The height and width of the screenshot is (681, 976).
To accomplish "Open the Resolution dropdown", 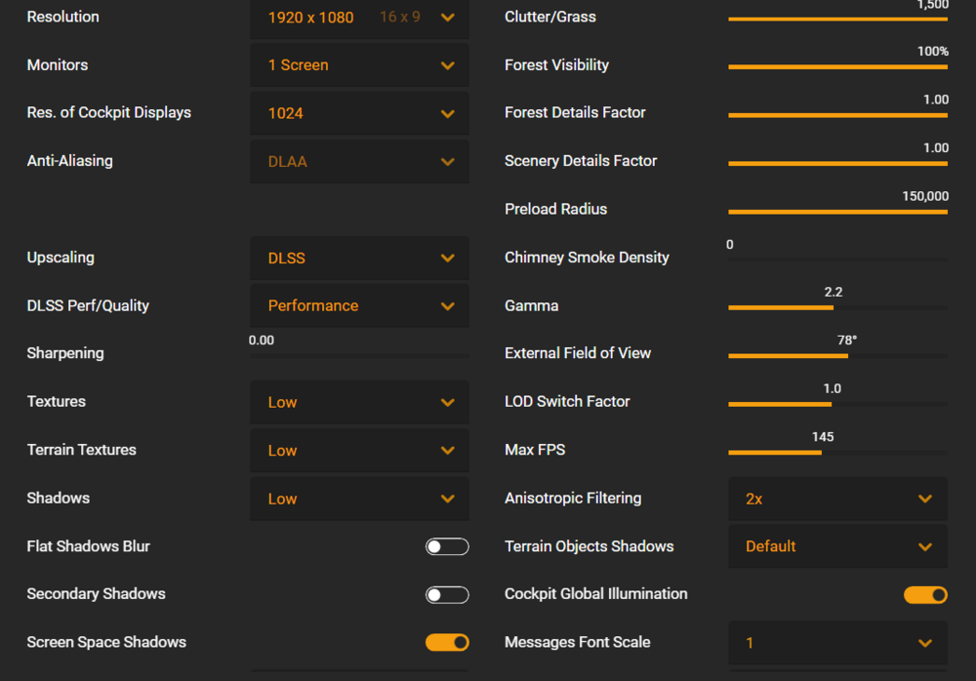I will pos(359,18).
